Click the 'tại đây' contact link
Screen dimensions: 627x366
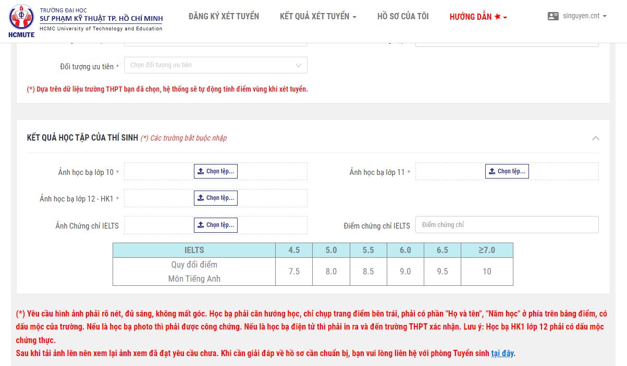(502, 353)
